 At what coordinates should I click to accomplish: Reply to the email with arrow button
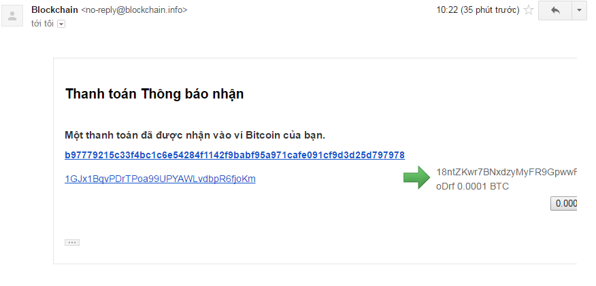click(555, 10)
